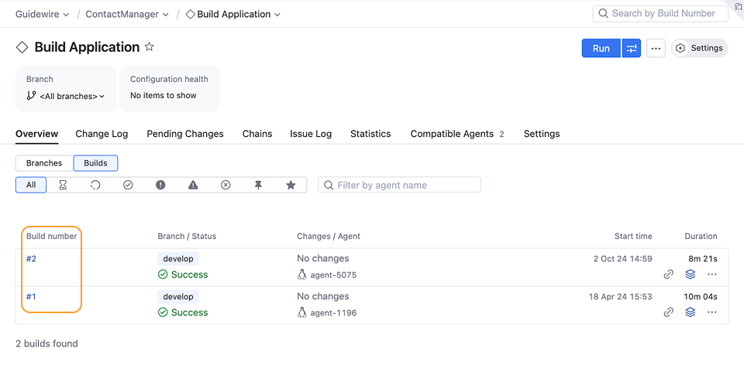Open more actions for build #1
744x375 pixels.
(711, 312)
